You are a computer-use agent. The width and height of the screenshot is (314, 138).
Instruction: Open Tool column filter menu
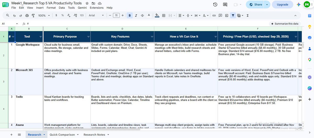(41, 37)
